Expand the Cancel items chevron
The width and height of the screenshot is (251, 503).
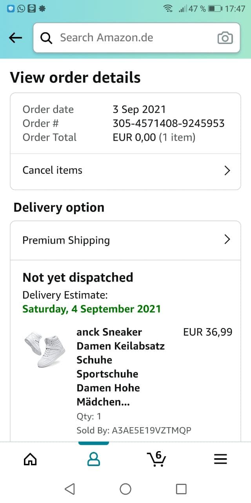point(227,170)
